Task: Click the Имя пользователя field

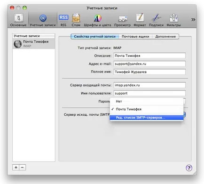Action: click(149, 93)
